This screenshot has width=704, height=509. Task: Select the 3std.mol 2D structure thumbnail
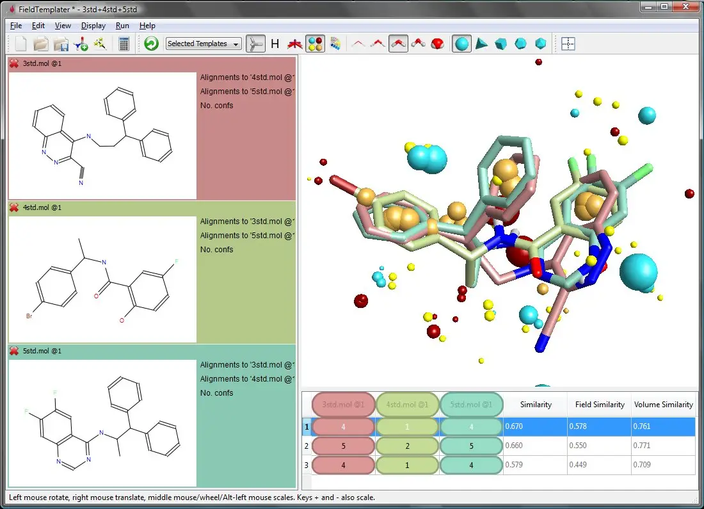point(102,136)
